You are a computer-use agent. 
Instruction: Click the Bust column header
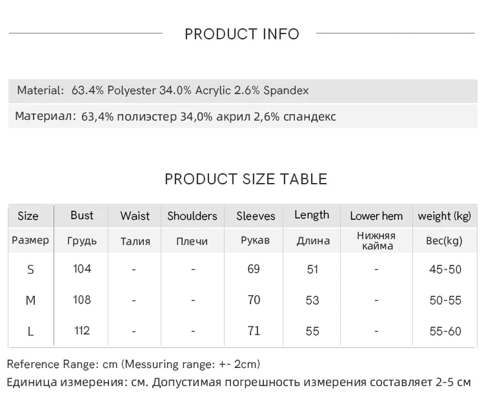[x=82, y=215]
